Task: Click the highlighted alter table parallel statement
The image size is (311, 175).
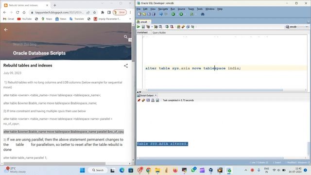Action: click(64, 132)
